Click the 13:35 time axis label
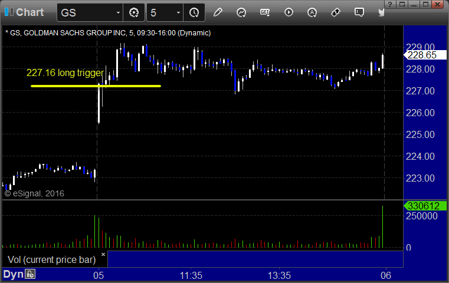 coord(279,275)
